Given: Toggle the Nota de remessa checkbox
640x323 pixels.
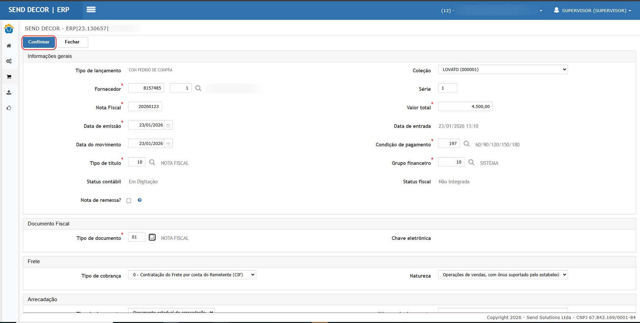Looking at the screenshot, I should coord(129,201).
